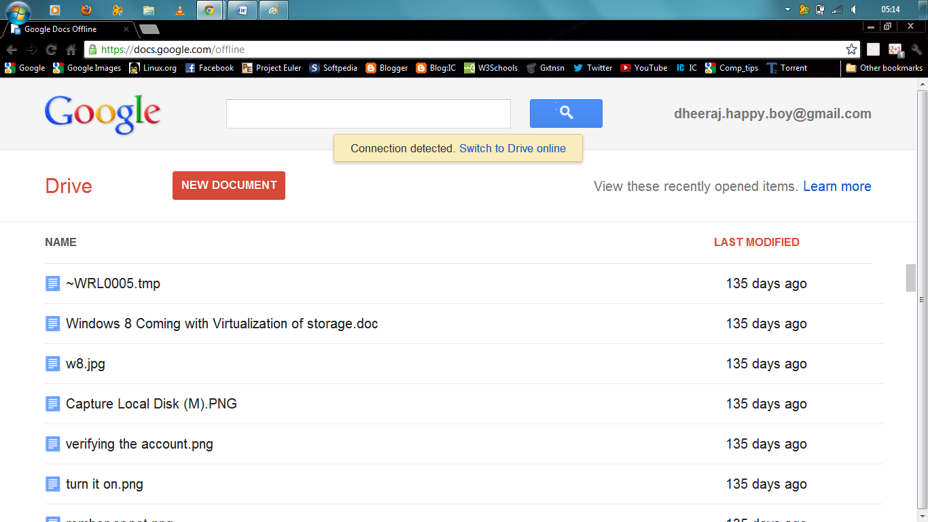Open the ~WRL0005.tmp file
Screen dimensions: 928x522
point(113,283)
